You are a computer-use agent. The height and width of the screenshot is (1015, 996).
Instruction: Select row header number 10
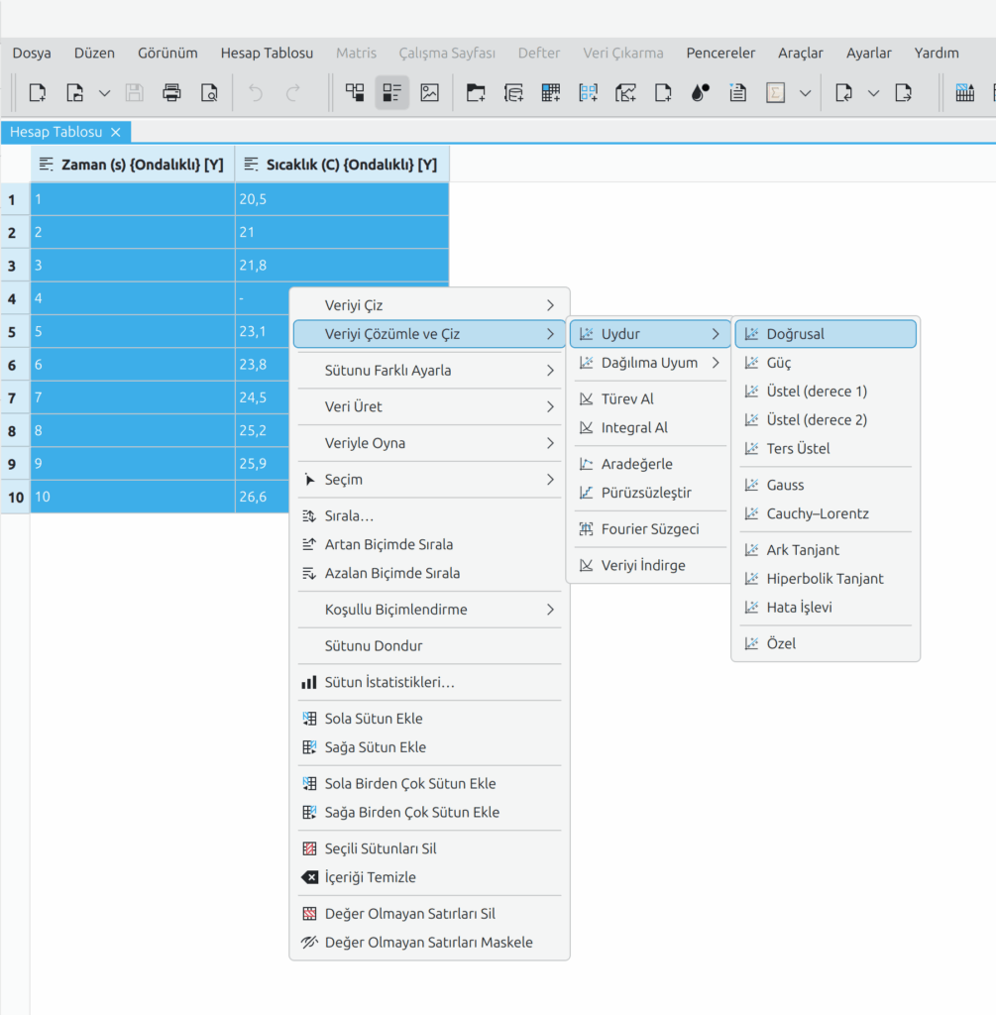(16, 498)
